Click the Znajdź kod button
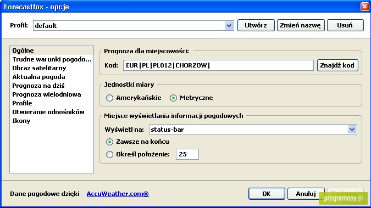Screen dimensions: 371x208 337,65
